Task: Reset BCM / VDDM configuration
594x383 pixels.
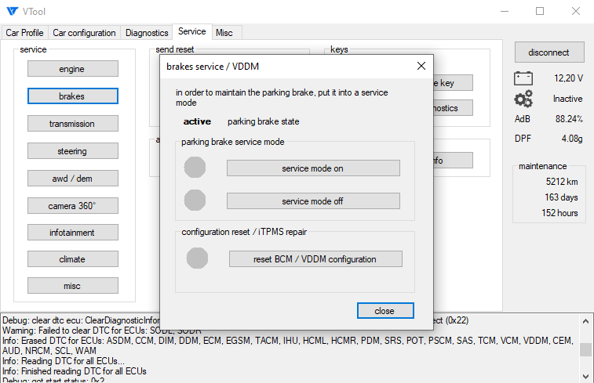Action: pos(315,259)
